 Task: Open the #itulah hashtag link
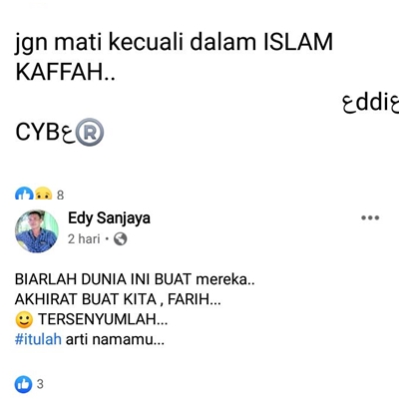[x=38, y=339]
